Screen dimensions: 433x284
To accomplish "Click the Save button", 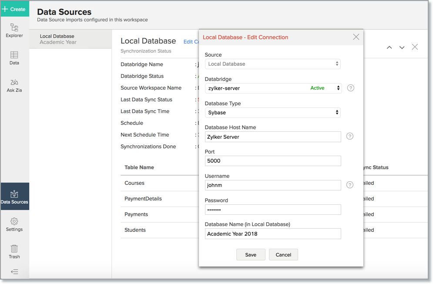I will click(x=251, y=255).
